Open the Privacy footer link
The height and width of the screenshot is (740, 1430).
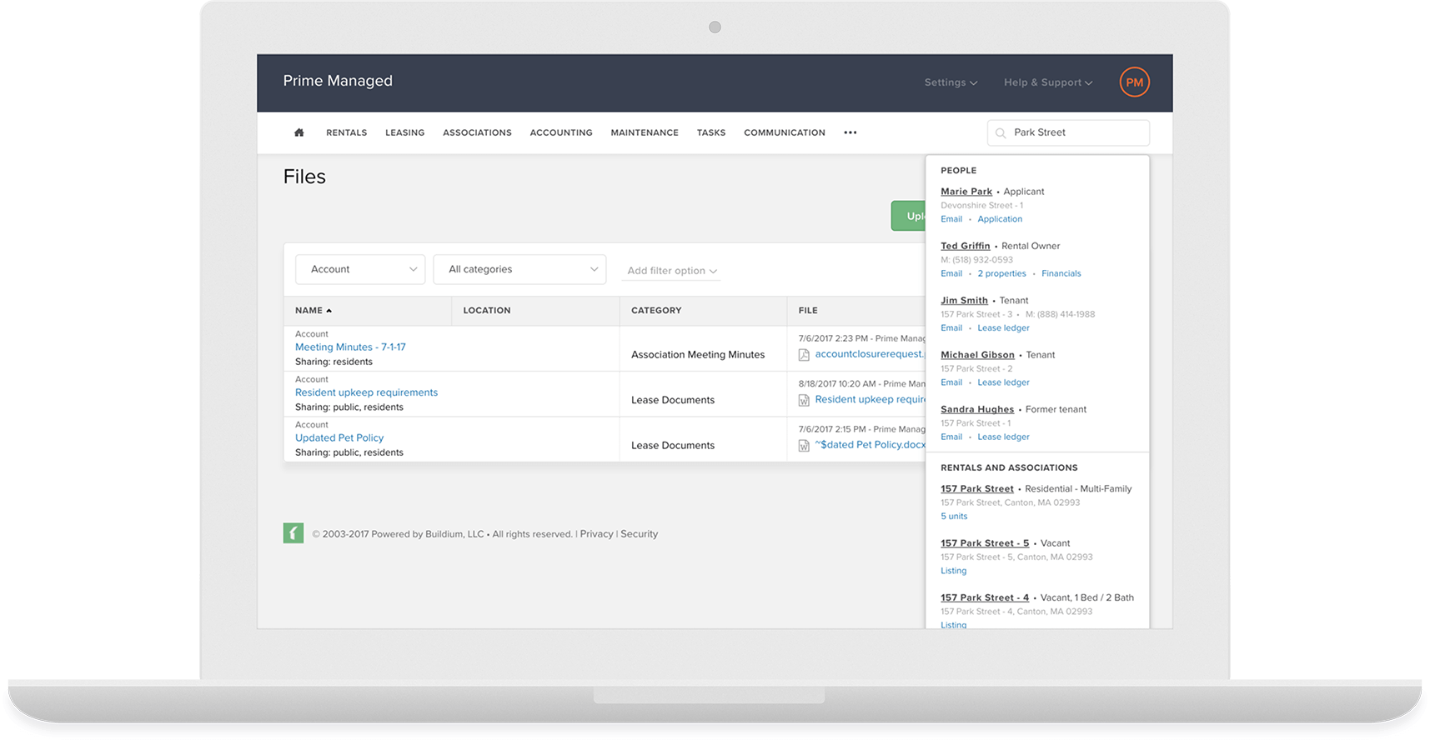pos(596,534)
